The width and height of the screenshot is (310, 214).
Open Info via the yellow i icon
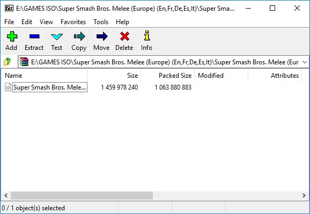click(x=147, y=35)
